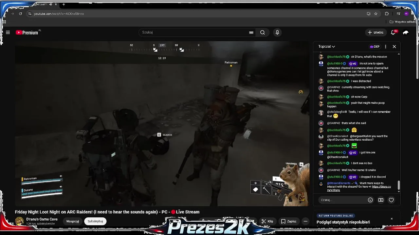This screenshot has width=419, height=235.
Task: Dismiss the Return YouTube Dislike notice
Action: tap(392, 219)
